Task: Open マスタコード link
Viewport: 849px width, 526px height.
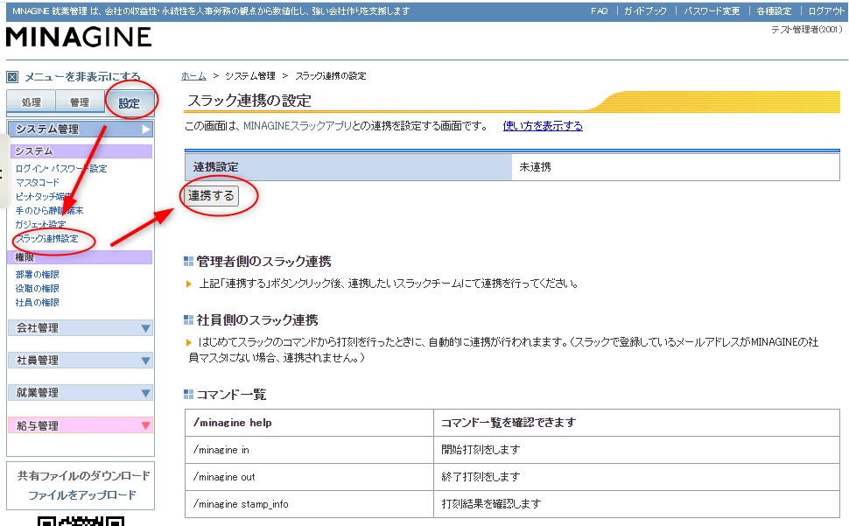Action: coord(38,182)
